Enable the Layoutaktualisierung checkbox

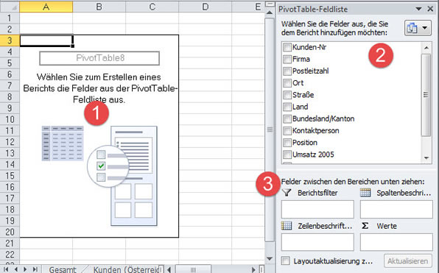(x=286, y=260)
